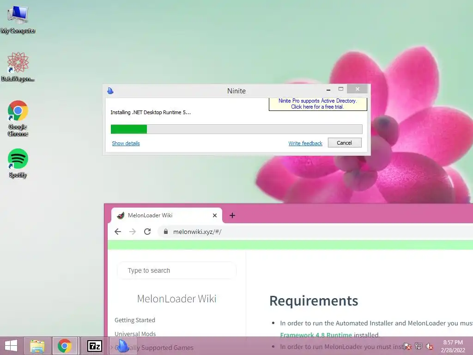Open Windows Start menu button
Screen dimensions: 473x355
(11, 346)
